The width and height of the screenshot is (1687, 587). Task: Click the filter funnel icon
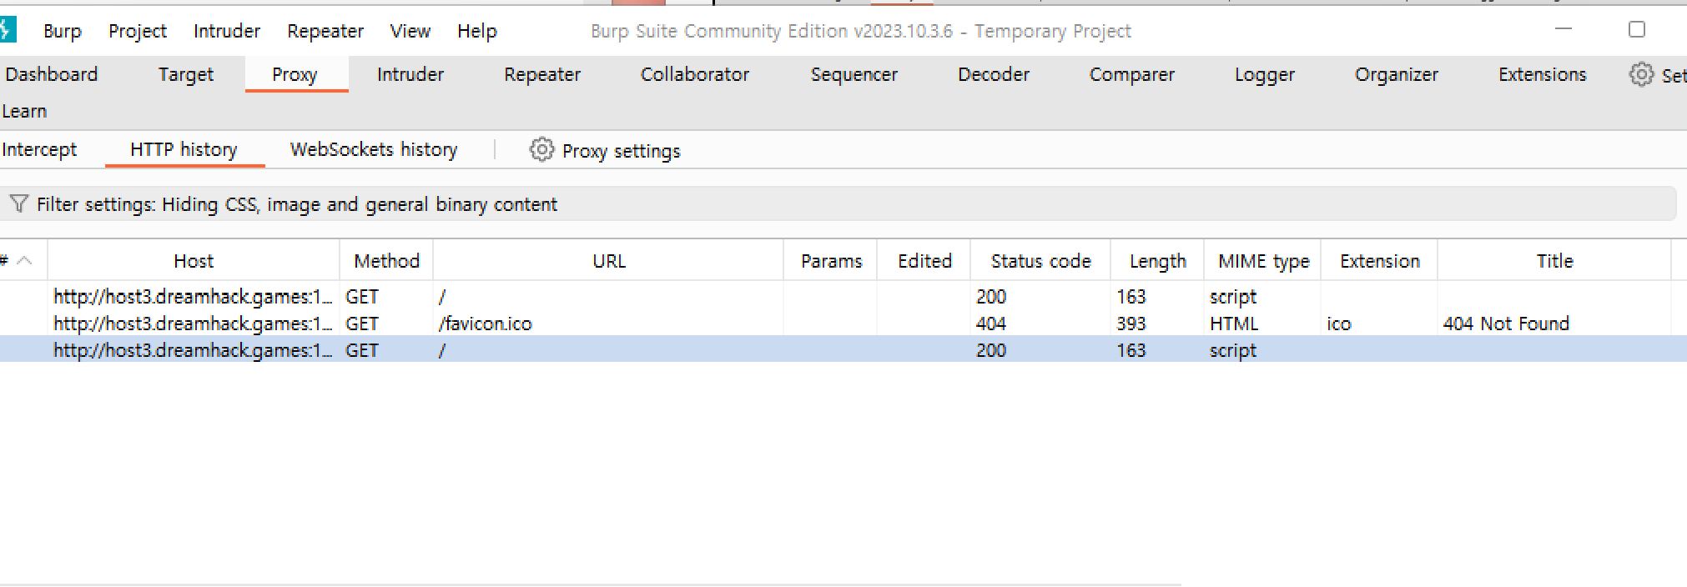tap(18, 203)
